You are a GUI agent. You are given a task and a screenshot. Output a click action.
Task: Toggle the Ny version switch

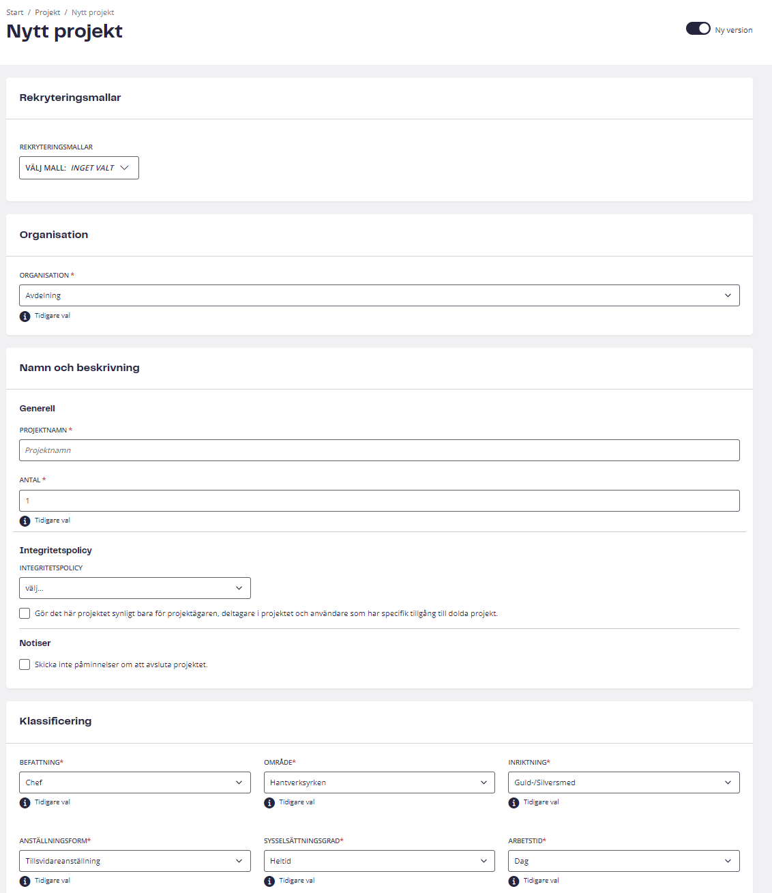pyautogui.click(x=698, y=29)
